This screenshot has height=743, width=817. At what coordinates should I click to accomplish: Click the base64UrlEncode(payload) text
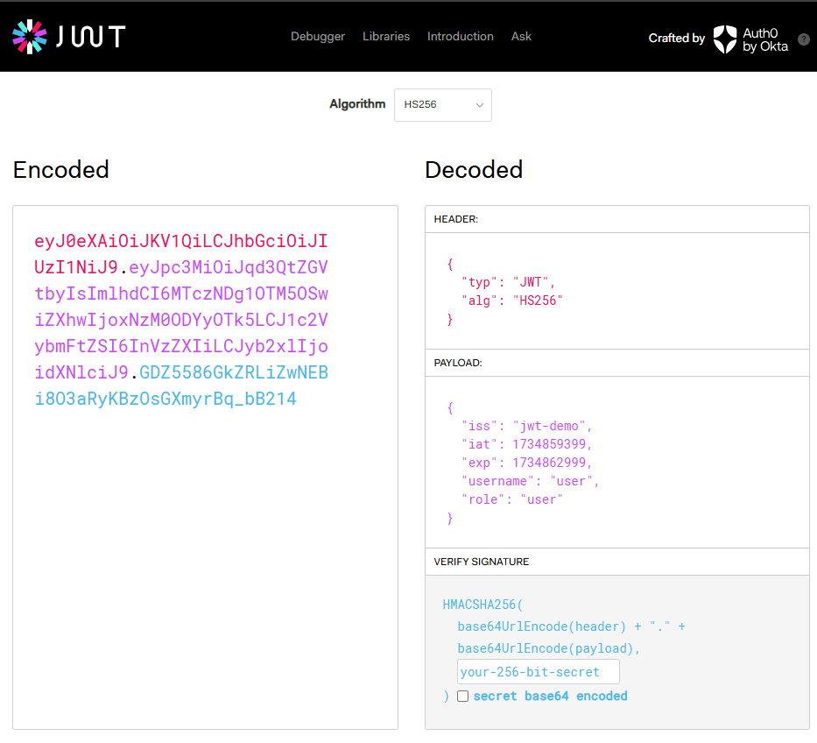pos(545,648)
